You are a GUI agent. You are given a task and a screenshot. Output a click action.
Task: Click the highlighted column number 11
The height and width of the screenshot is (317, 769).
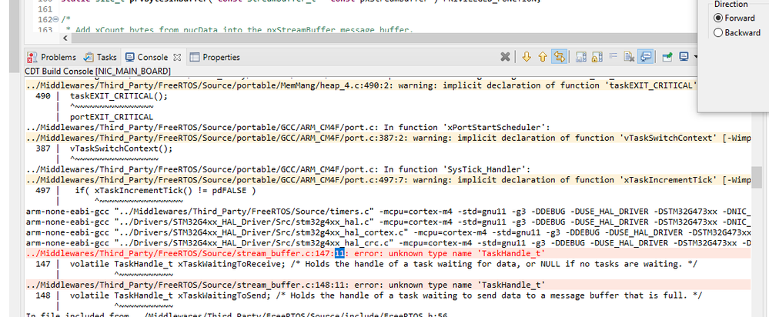(x=340, y=253)
